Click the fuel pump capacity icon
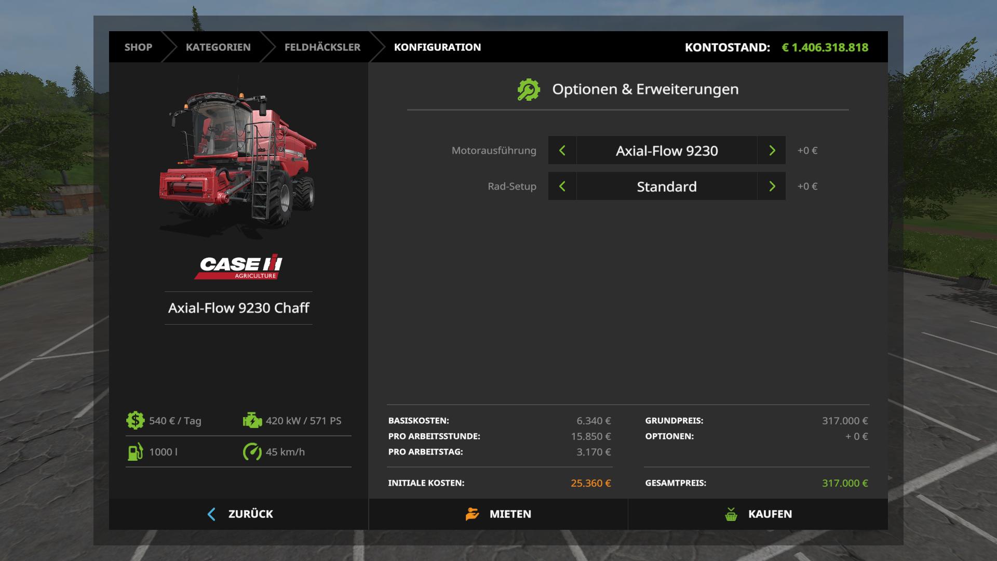The image size is (997, 561). (135, 451)
